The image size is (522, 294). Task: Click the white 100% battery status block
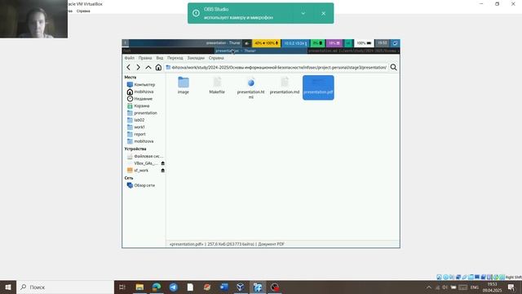pyautogui.click(x=364, y=43)
